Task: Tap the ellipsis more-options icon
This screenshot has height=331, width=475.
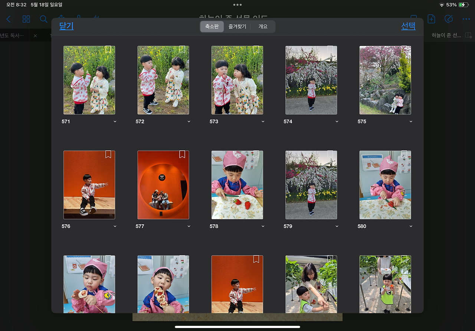Action: coord(466,19)
